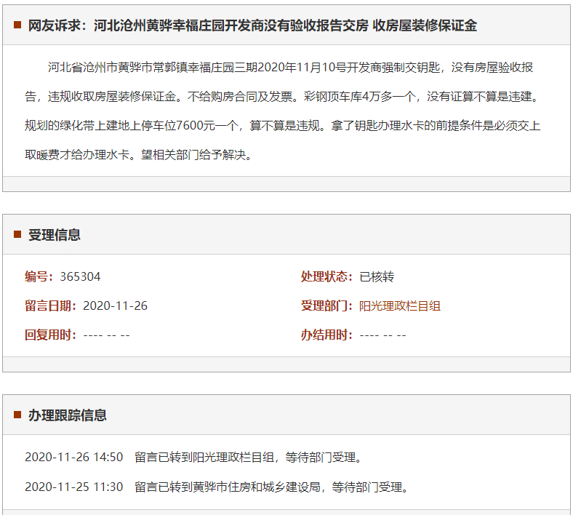Click the square bullet icon beside 受理信息
Image resolution: width=573 pixels, height=515 pixels.
click(17, 234)
